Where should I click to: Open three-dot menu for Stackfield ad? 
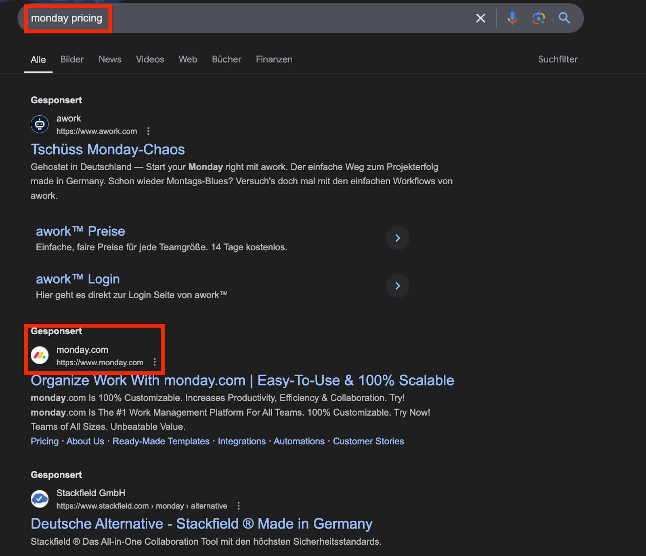[x=238, y=506]
